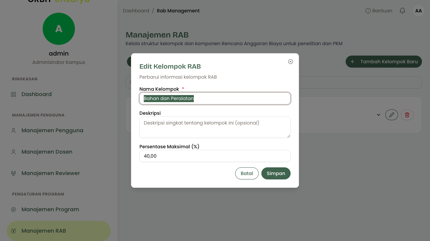Open notifications bell icon
This screenshot has height=241, width=430.
402,11
